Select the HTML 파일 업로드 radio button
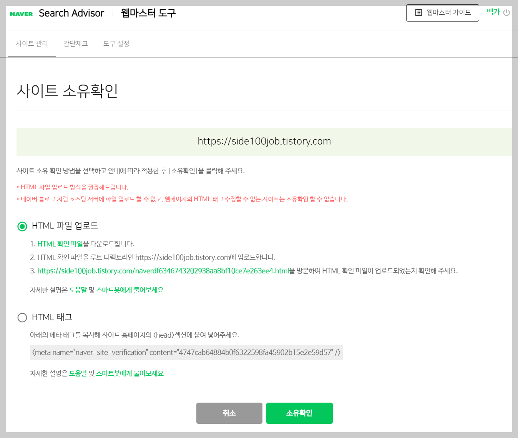The height and width of the screenshot is (438, 518). (22, 226)
